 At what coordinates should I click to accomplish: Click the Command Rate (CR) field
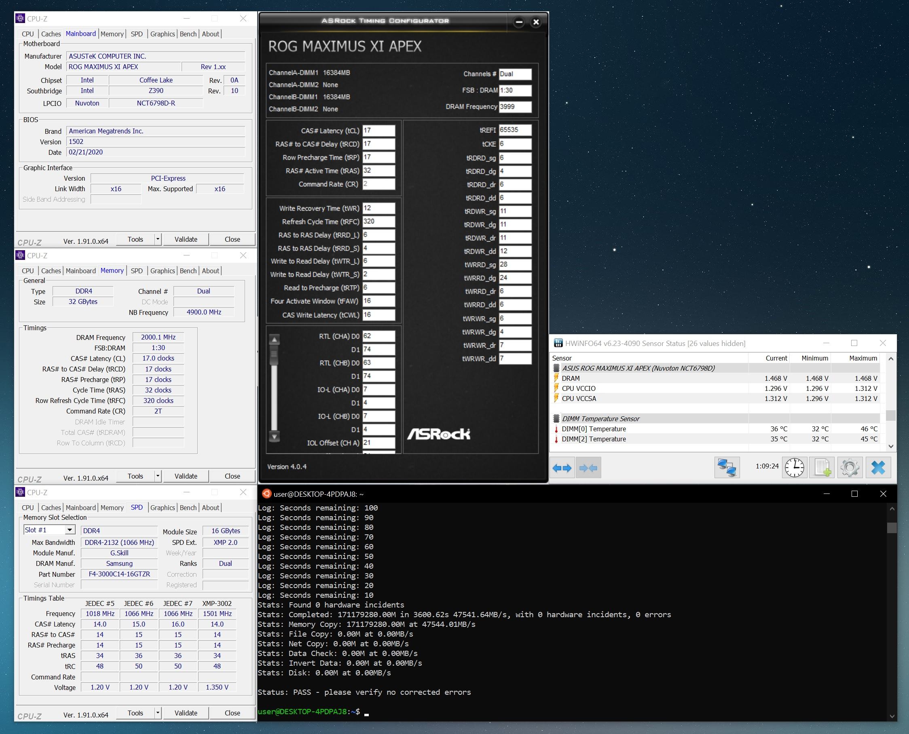coord(378,184)
